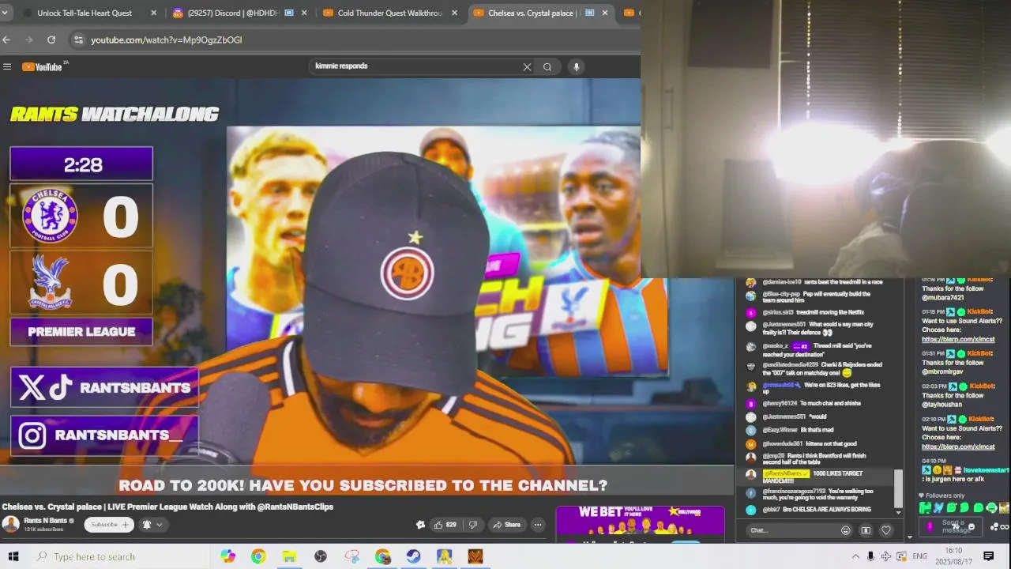Switch to the Discord @HDHDH tab
This screenshot has height=569, width=1011.
(x=240, y=13)
